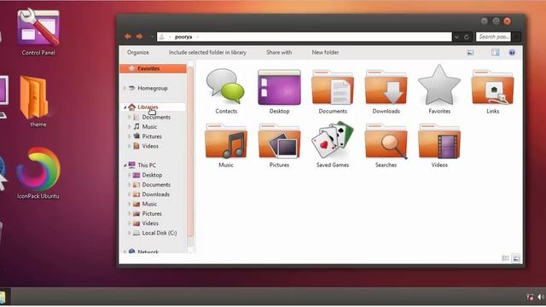Open the volume speaker tray icon

541,297
